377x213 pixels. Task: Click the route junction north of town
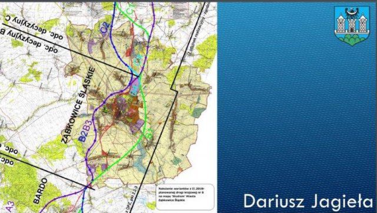point(138,76)
